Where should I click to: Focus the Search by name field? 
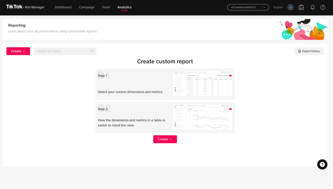pyautogui.click(x=65, y=51)
